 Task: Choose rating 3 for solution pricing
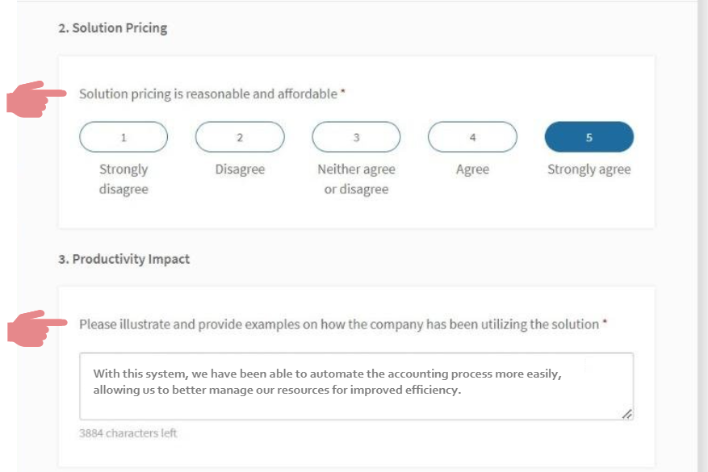point(356,137)
